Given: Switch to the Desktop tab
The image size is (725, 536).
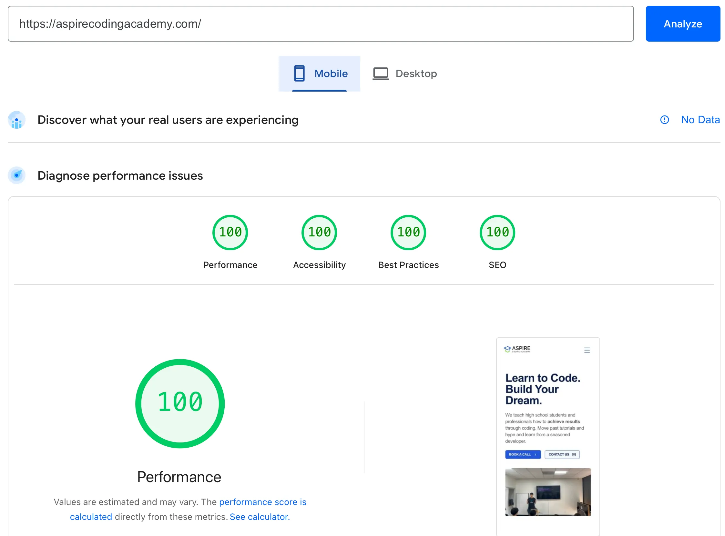Looking at the screenshot, I should pyautogui.click(x=404, y=73).
